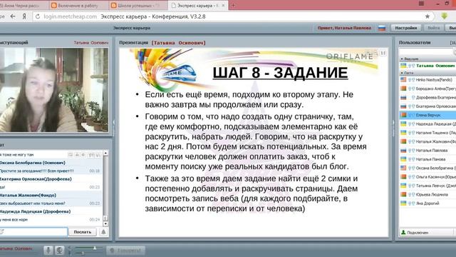This screenshot has height=257, width=456.
Task: Click second chat toolbar icon
Action: pyautogui.click(x=77, y=155)
